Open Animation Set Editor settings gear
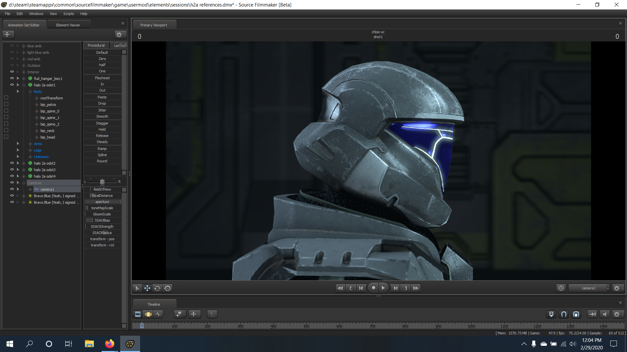 120,35
